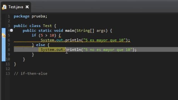Click line number 2 in gutter
The image size is (178, 100).
point(9,21)
